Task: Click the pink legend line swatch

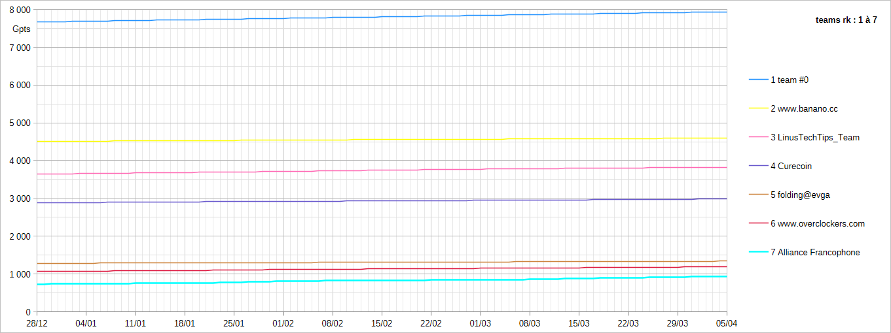Action: pyautogui.click(x=758, y=137)
